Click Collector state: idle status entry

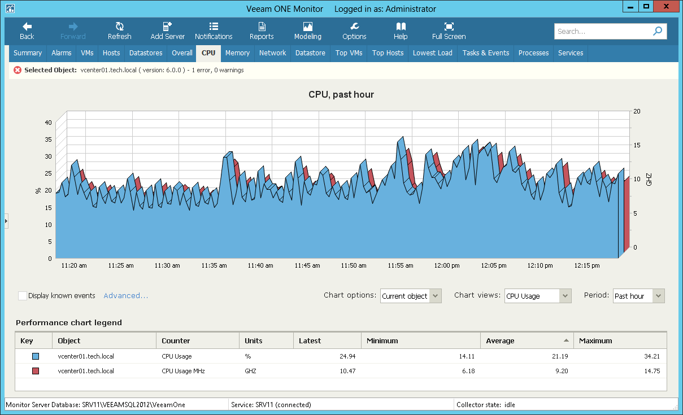[487, 404]
